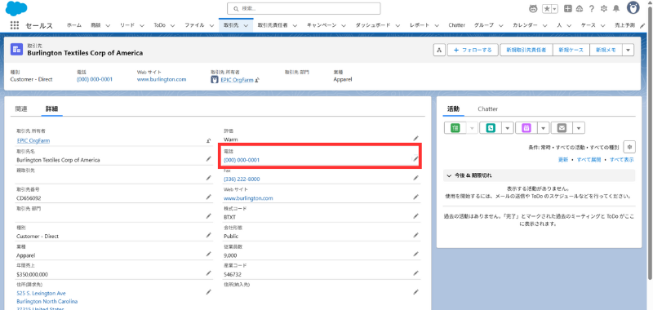
Task: Open www.burlington.com link in header
Action: point(162,79)
